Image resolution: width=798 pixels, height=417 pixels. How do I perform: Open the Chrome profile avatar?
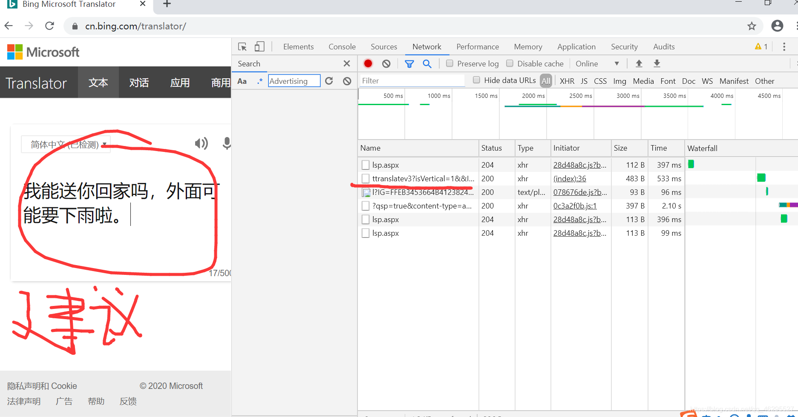[x=777, y=26]
